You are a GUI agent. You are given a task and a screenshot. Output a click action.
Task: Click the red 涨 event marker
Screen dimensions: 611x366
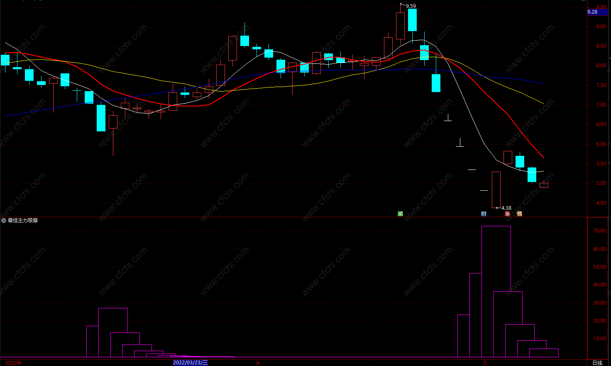pyautogui.click(x=507, y=214)
